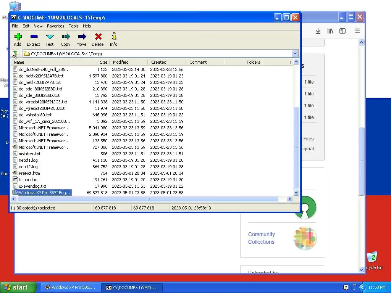
Task: Click horizontal scrollbar right arrow
Action: [289, 199]
